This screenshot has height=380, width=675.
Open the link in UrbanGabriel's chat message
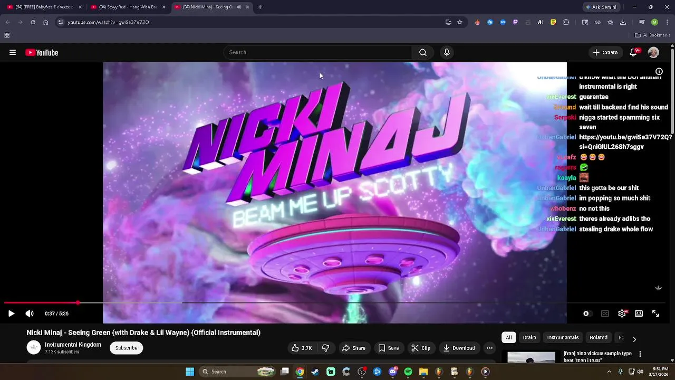pyautogui.click(x=625, y=142)
